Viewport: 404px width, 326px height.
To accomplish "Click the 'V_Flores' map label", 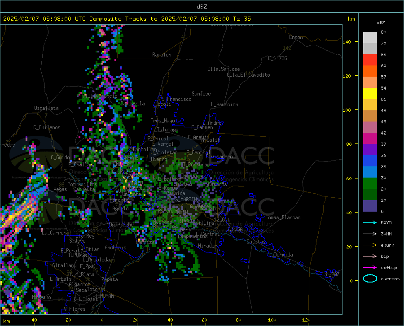I will pyautogui.click(x=75, y=309).
